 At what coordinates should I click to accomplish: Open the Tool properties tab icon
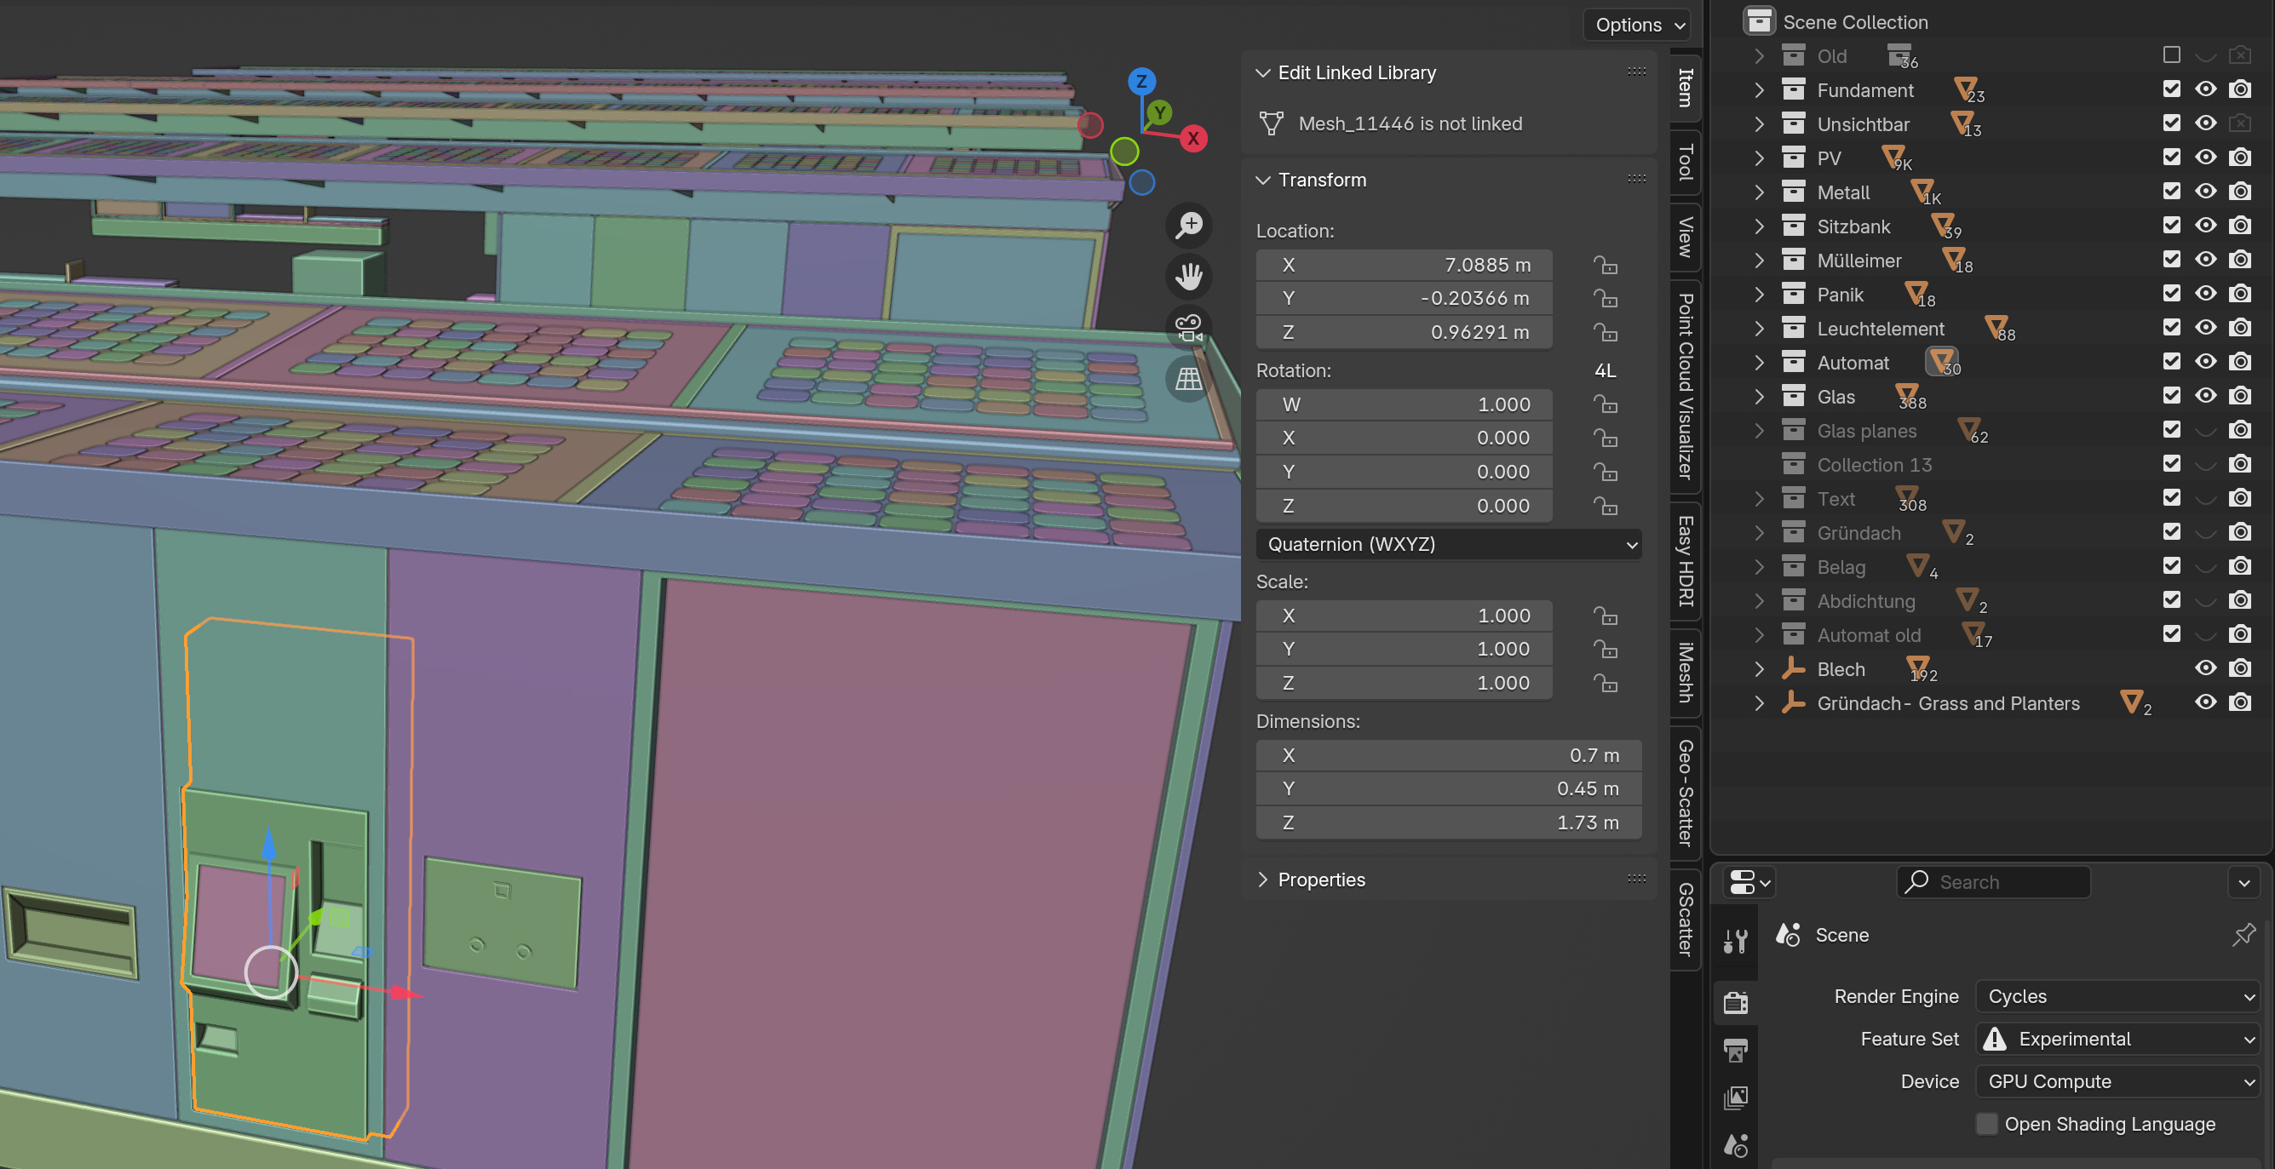[1735, 941]
